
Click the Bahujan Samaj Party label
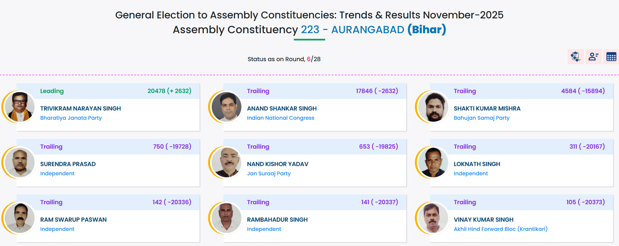pos(481,118)
